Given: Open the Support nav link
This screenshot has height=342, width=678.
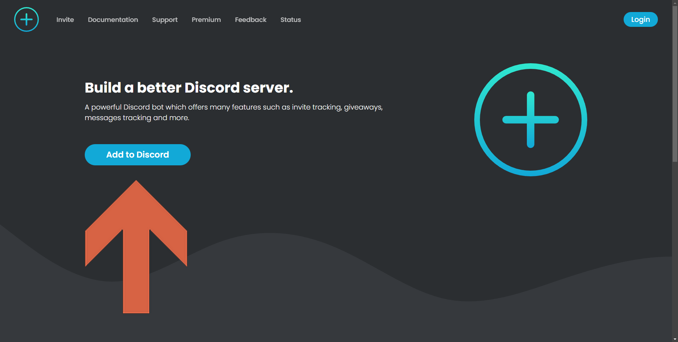Looking at the screenshot, I should click(x=165, y=20).
